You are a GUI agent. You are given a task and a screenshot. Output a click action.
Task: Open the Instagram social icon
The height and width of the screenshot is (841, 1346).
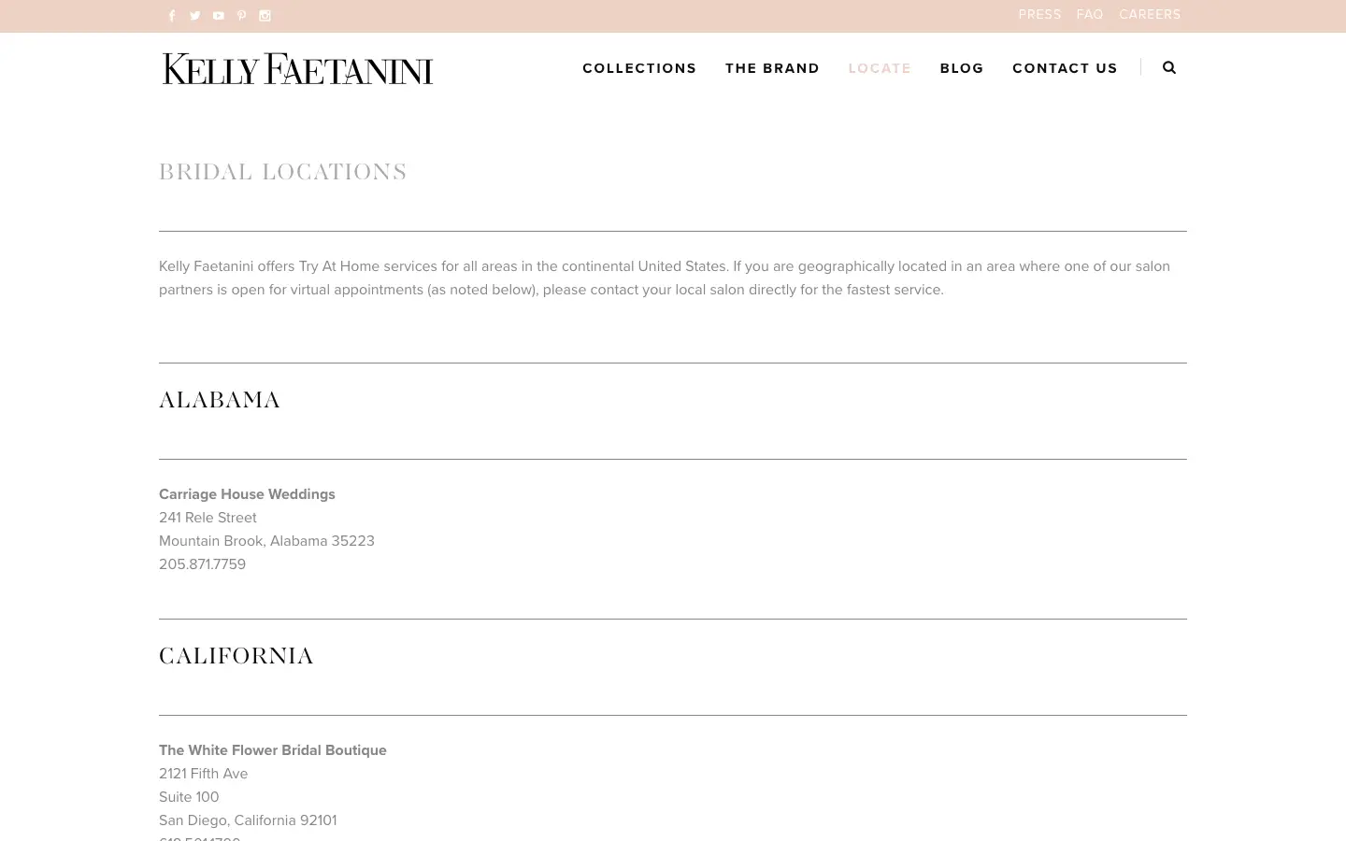(x=265, y=16)
